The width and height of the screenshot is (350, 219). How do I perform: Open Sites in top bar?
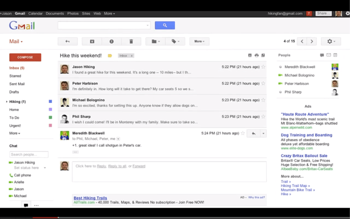(86, 13)
